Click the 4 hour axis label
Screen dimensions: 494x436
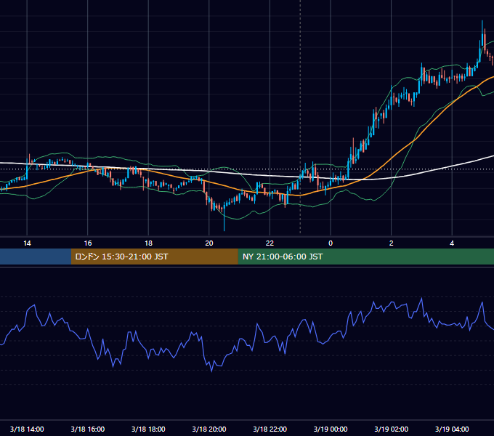[x=452, y=243]
